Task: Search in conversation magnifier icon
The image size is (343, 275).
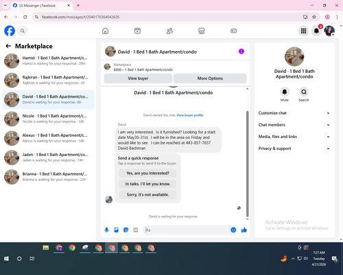Action: [x=304, y=92]
